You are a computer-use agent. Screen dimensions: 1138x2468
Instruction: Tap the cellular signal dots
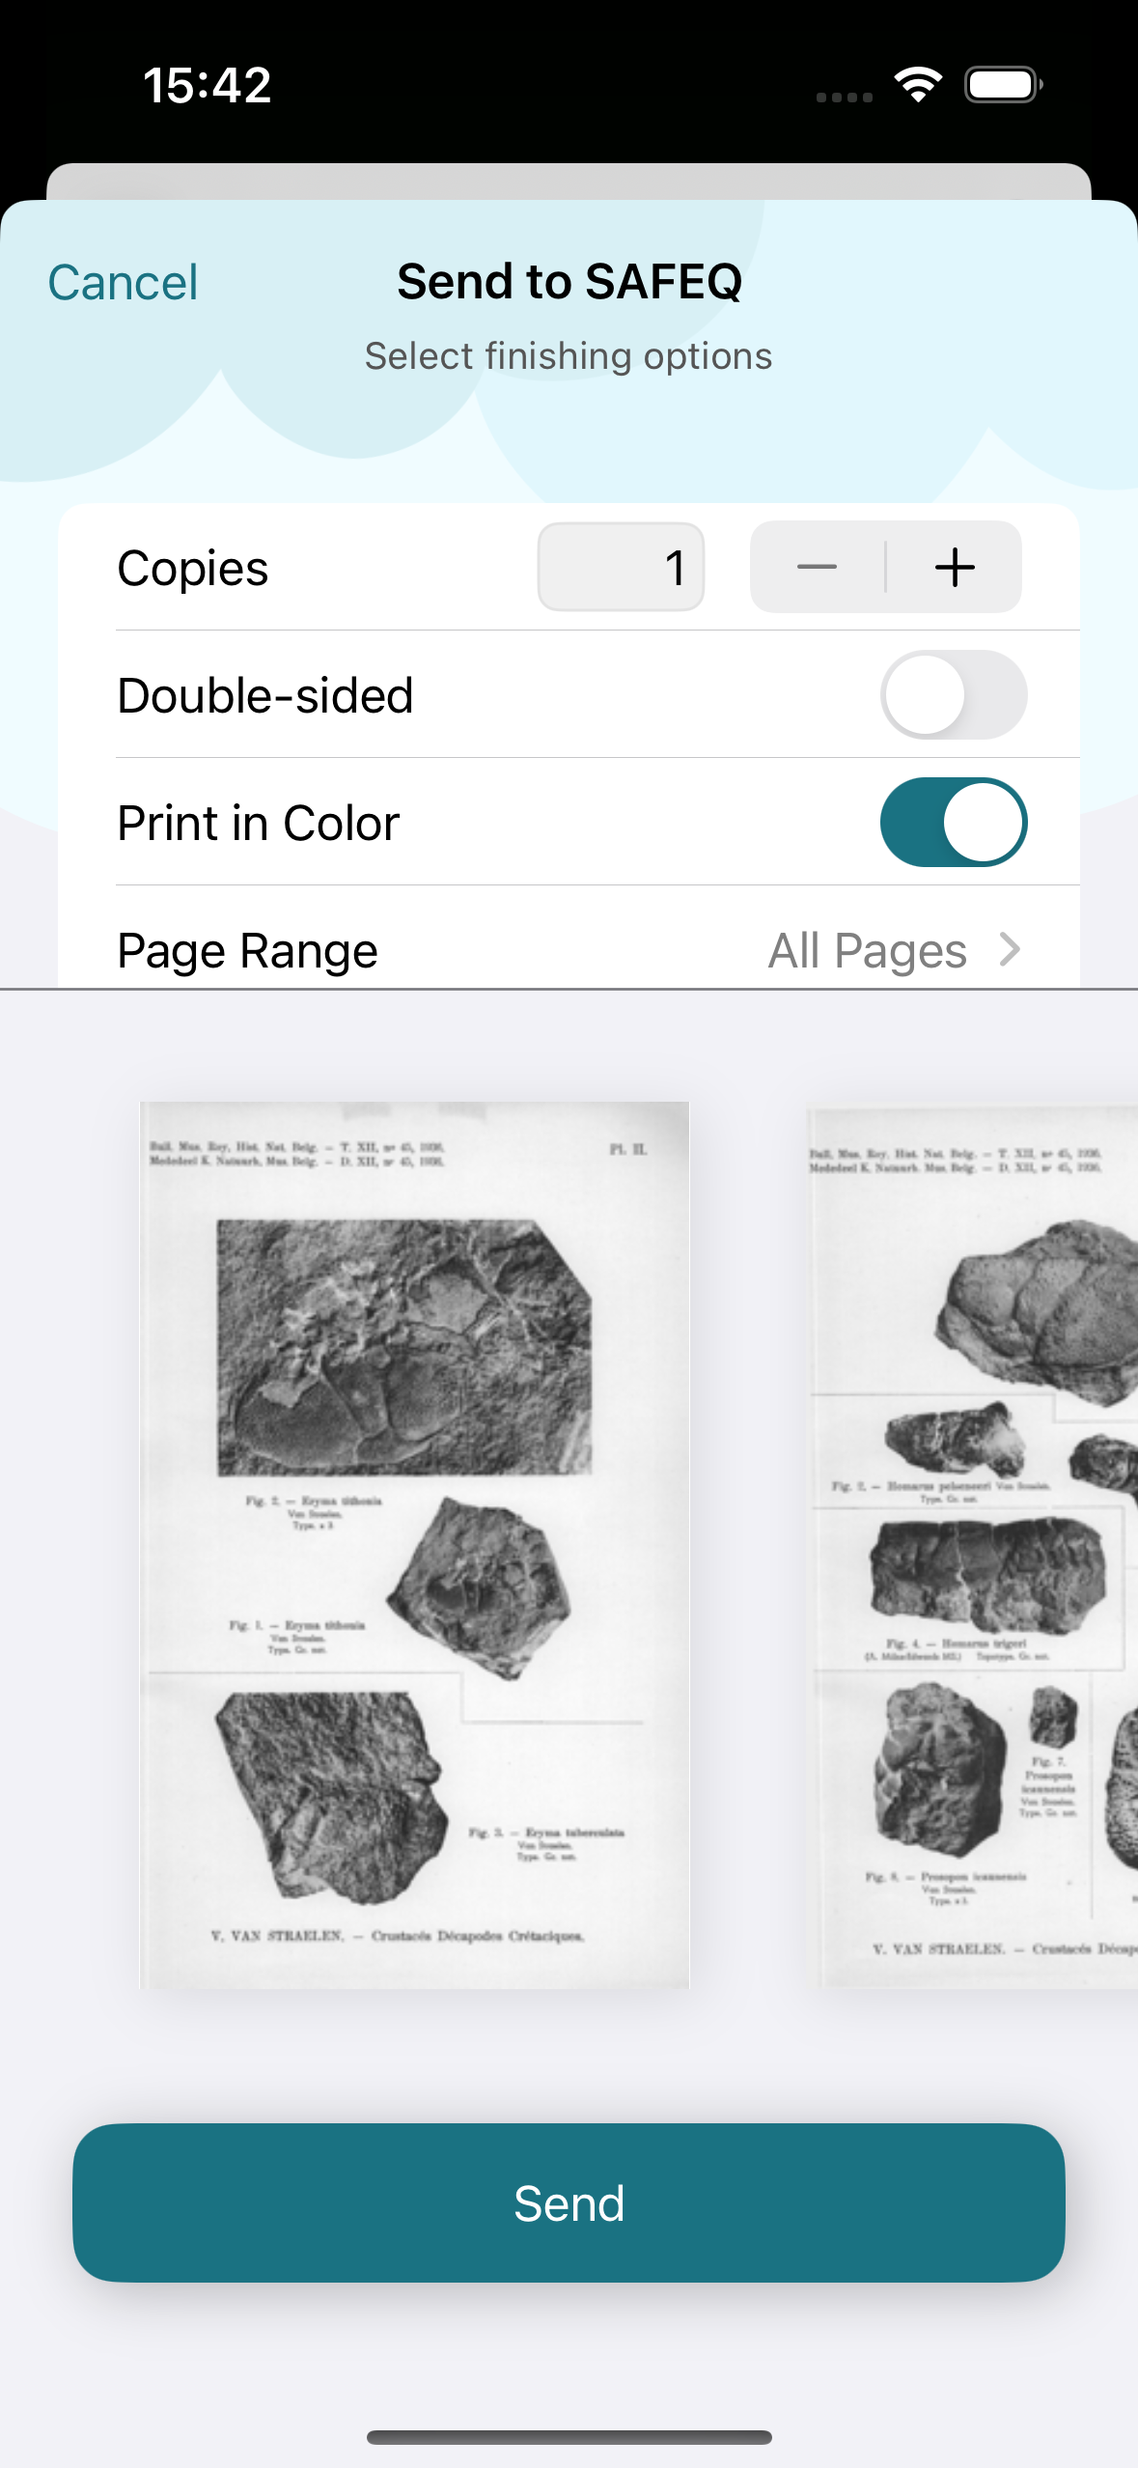coord(844,97)
